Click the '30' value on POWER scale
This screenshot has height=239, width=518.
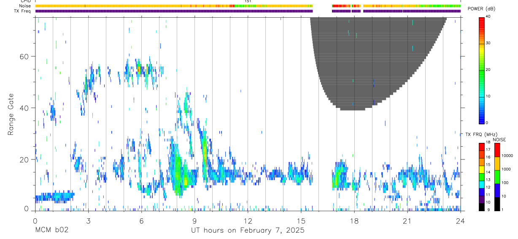pos(488,43)
